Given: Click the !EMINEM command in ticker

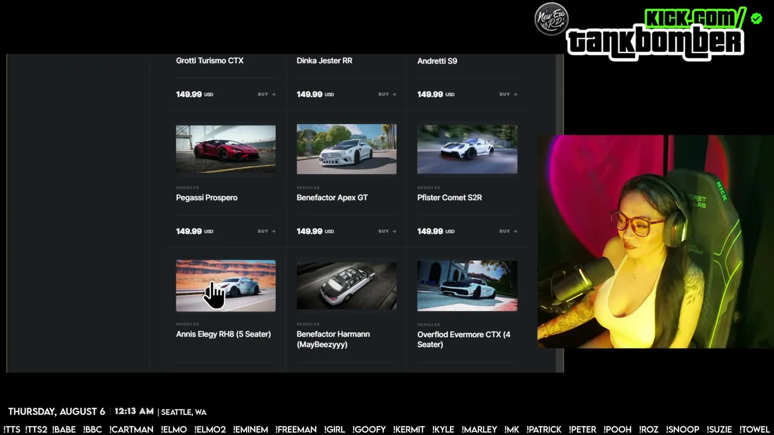Looking at the screenshot, I should pos(250,430).
